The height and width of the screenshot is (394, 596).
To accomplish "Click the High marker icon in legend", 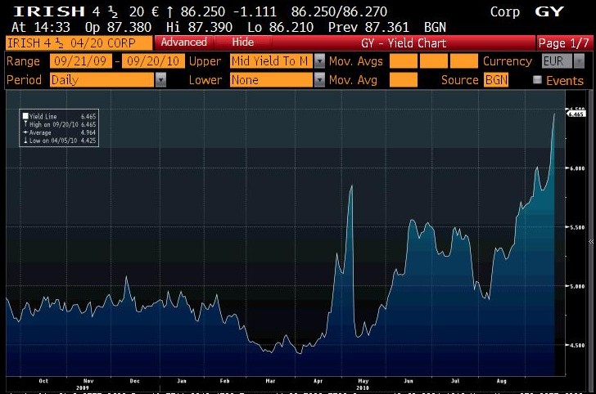I will point(25,123).
